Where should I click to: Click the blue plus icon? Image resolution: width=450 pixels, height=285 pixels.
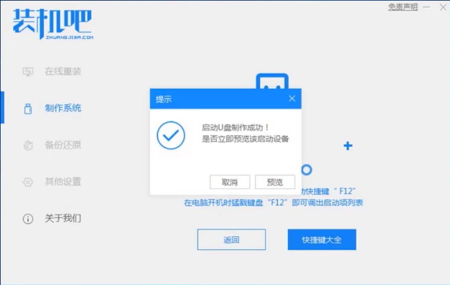[348, 146]
